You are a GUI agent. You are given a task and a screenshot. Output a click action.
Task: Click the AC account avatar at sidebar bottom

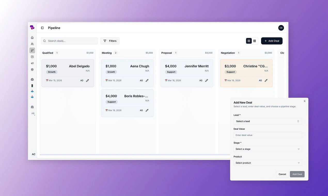(x=34, y=154)
